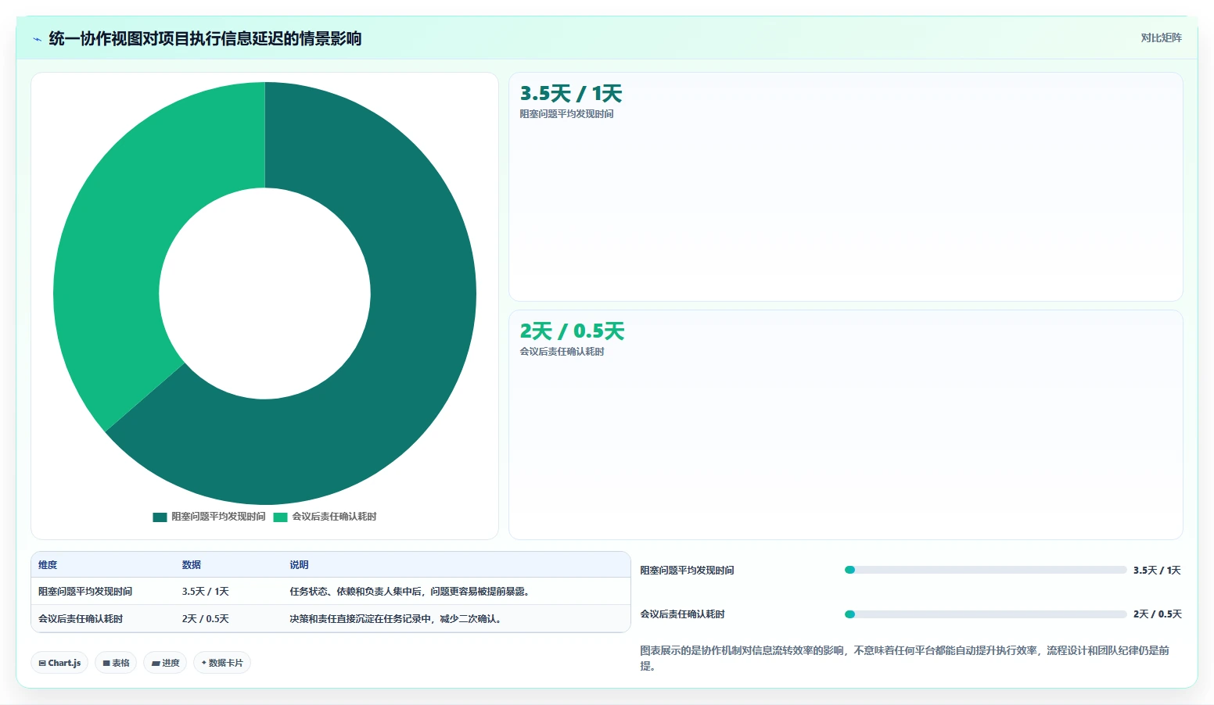Click 阻塞问题平均发现时间 caption in top card
This screenshot has width=1214, height=705.
566,114
